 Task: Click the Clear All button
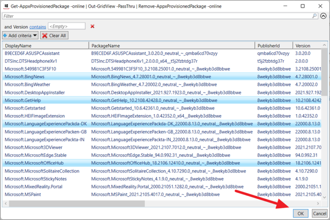tap(54, 35)
